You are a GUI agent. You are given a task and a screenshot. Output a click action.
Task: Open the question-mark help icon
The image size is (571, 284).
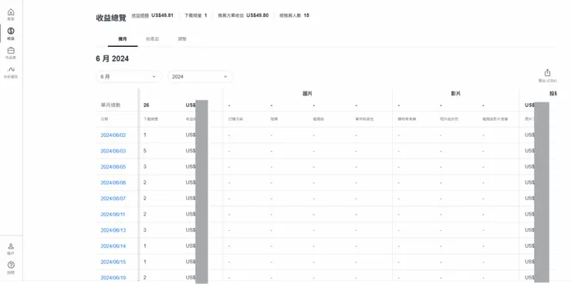(x=11, y=265)
